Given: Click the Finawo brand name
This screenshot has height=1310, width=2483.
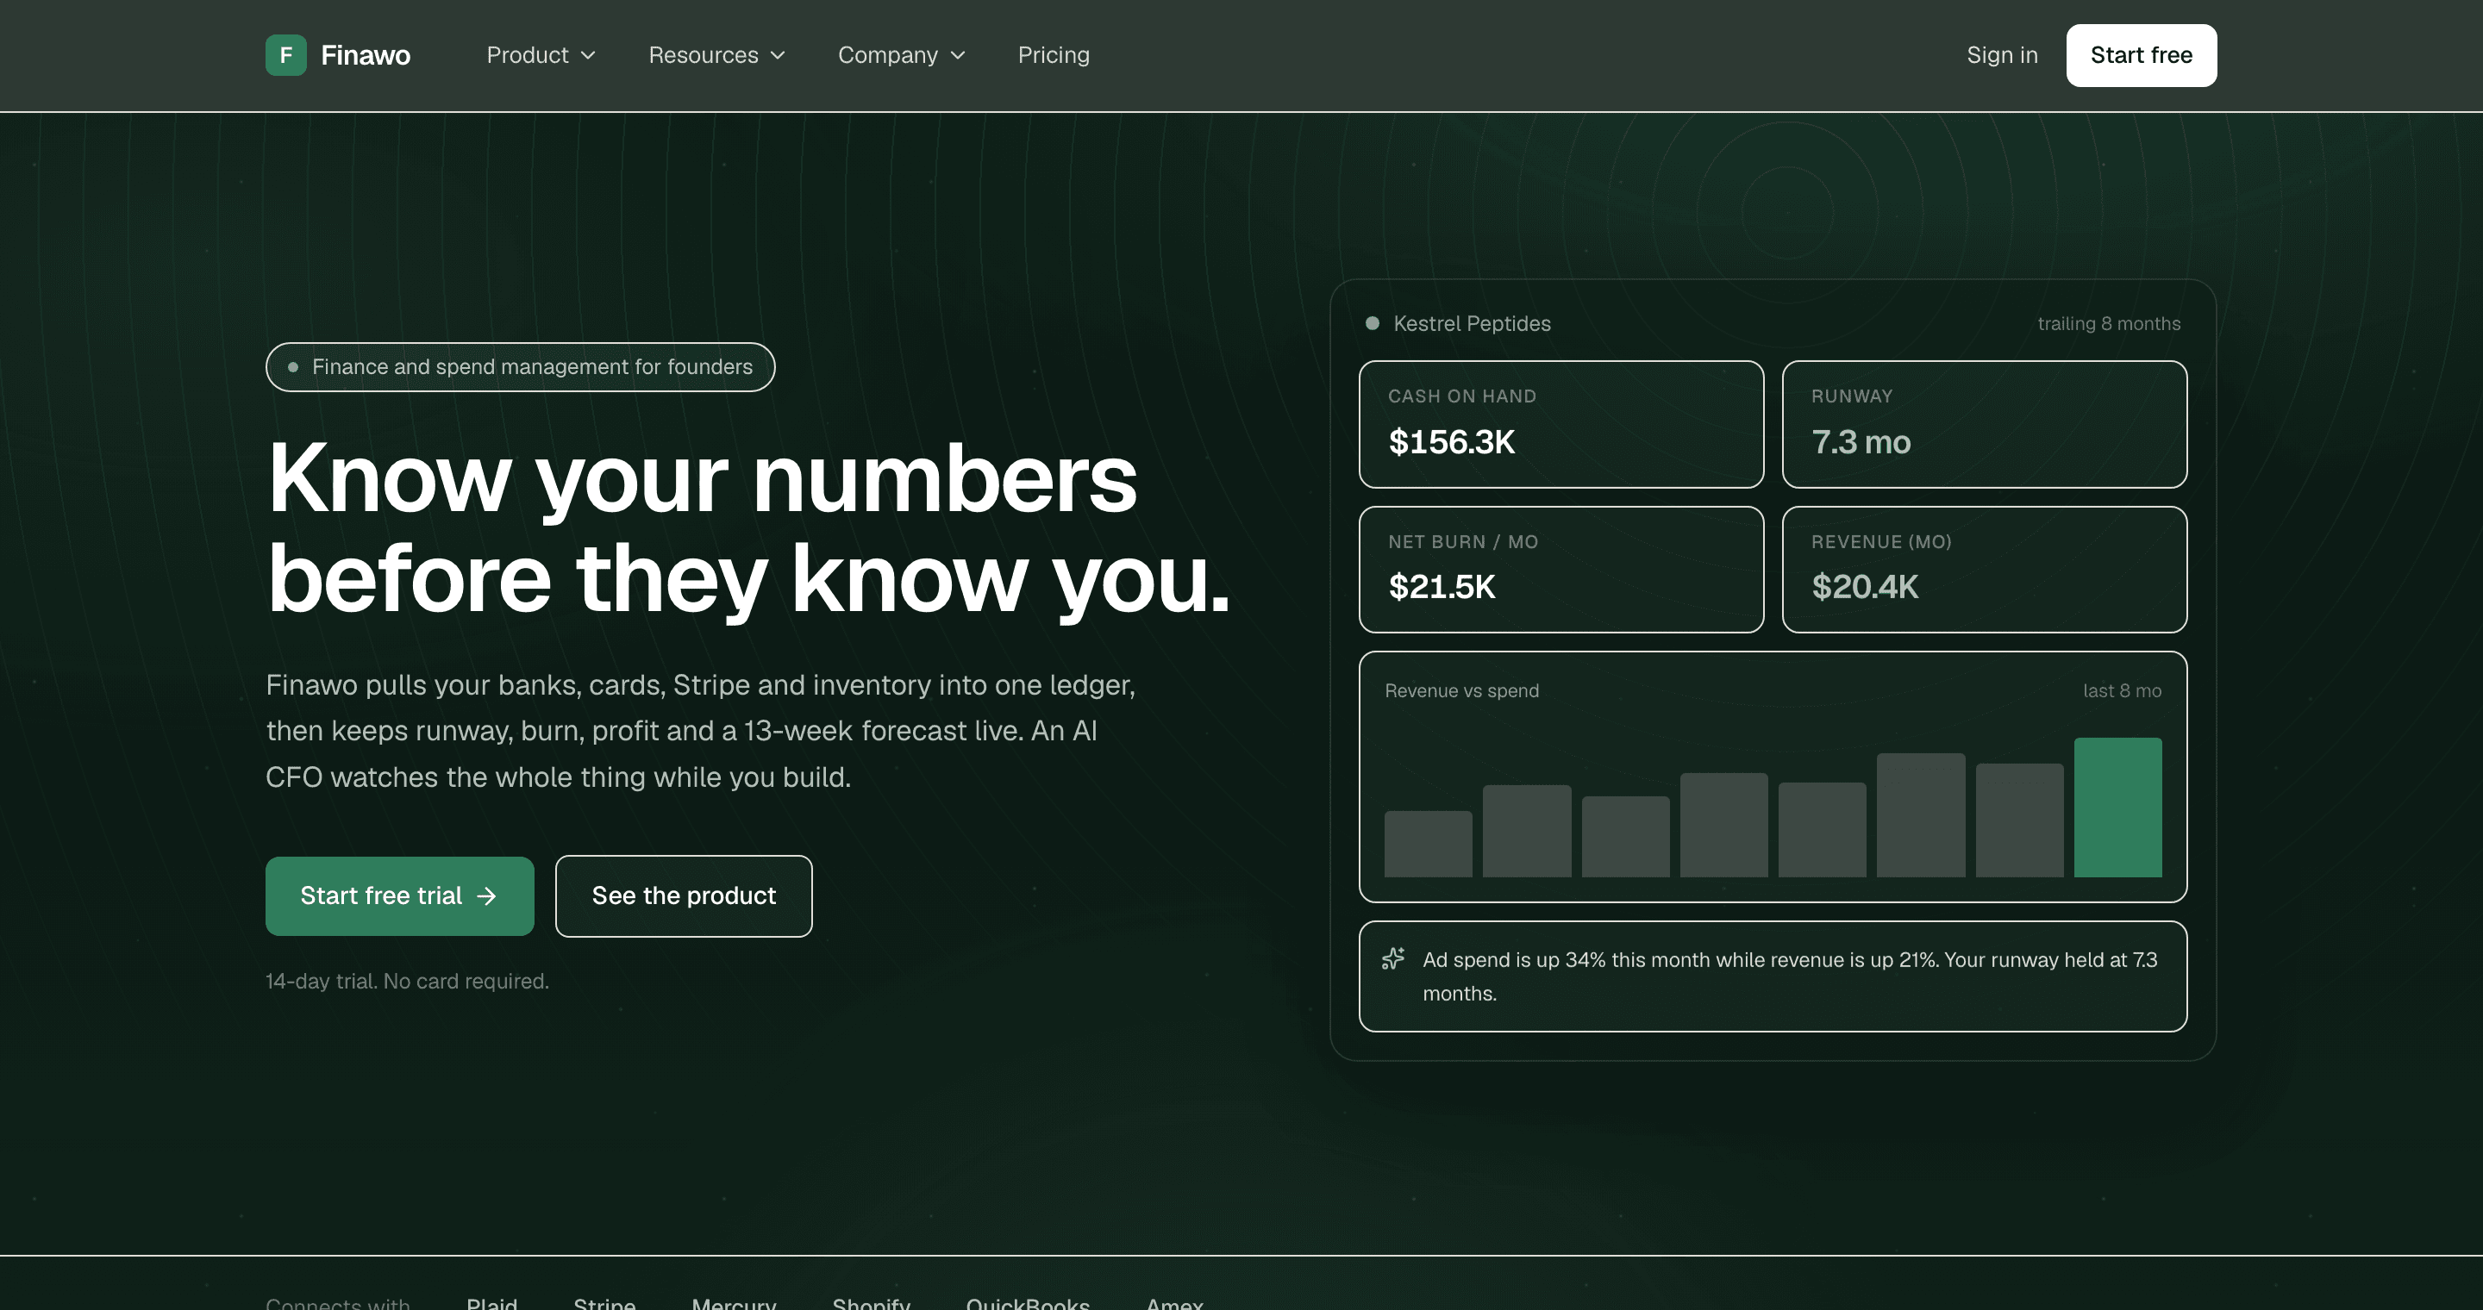Looking at the screenshot, I should pyautogui.click(x=366, y=55).
